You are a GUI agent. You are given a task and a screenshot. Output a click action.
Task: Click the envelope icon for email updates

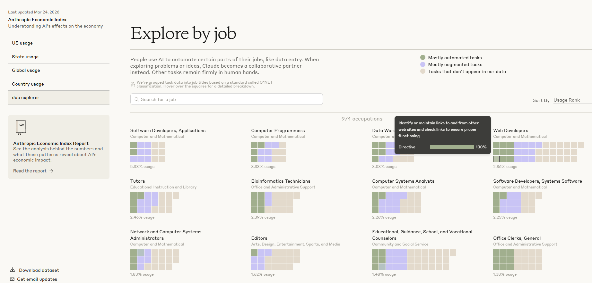click(x=12, y=279)
